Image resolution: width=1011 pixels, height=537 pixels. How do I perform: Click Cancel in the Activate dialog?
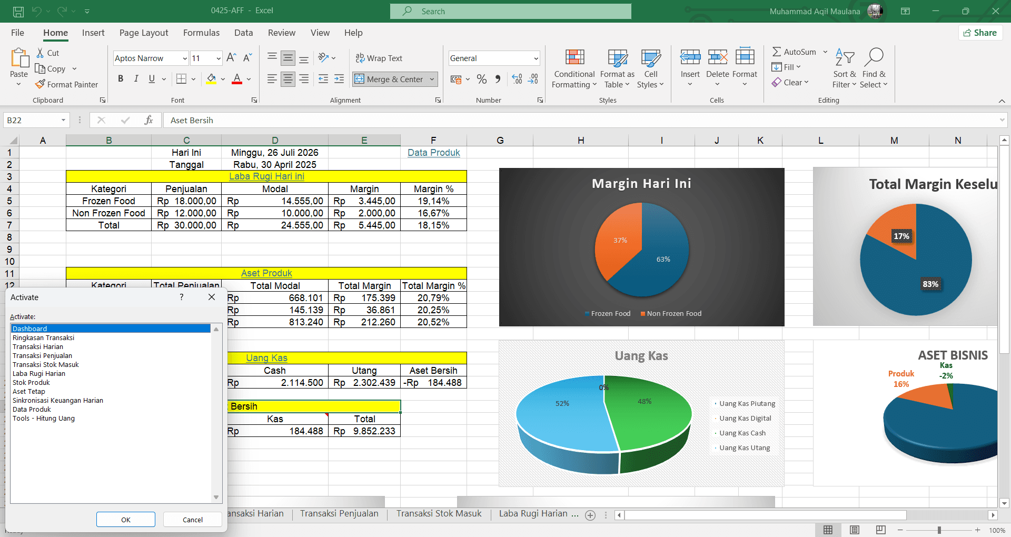click(193, 520)
